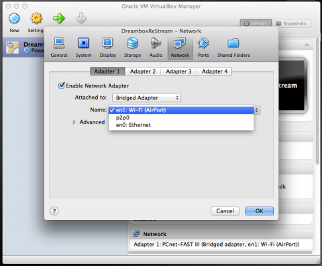Screen dimensions: 322x266
Task: Expand the Advanced disclosure triangle
Action: (74, 122)
